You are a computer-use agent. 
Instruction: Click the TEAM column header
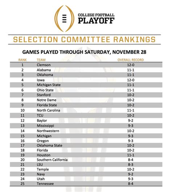41,60
